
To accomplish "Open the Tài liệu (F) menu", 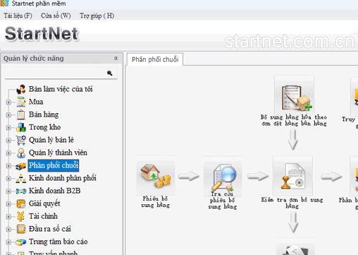I will [x=18, y=16].
